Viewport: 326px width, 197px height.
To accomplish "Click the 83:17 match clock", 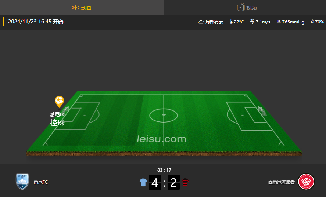I will [164, 170].
